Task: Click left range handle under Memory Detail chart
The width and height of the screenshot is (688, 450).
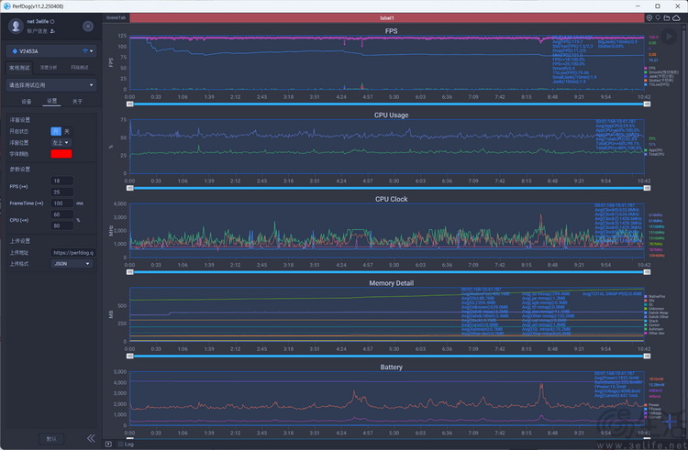Action: [x=130, y=357]
